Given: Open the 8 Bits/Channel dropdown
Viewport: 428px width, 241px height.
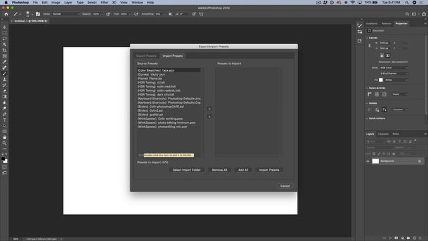Looking at the screenshot, I should coord(394,74).
